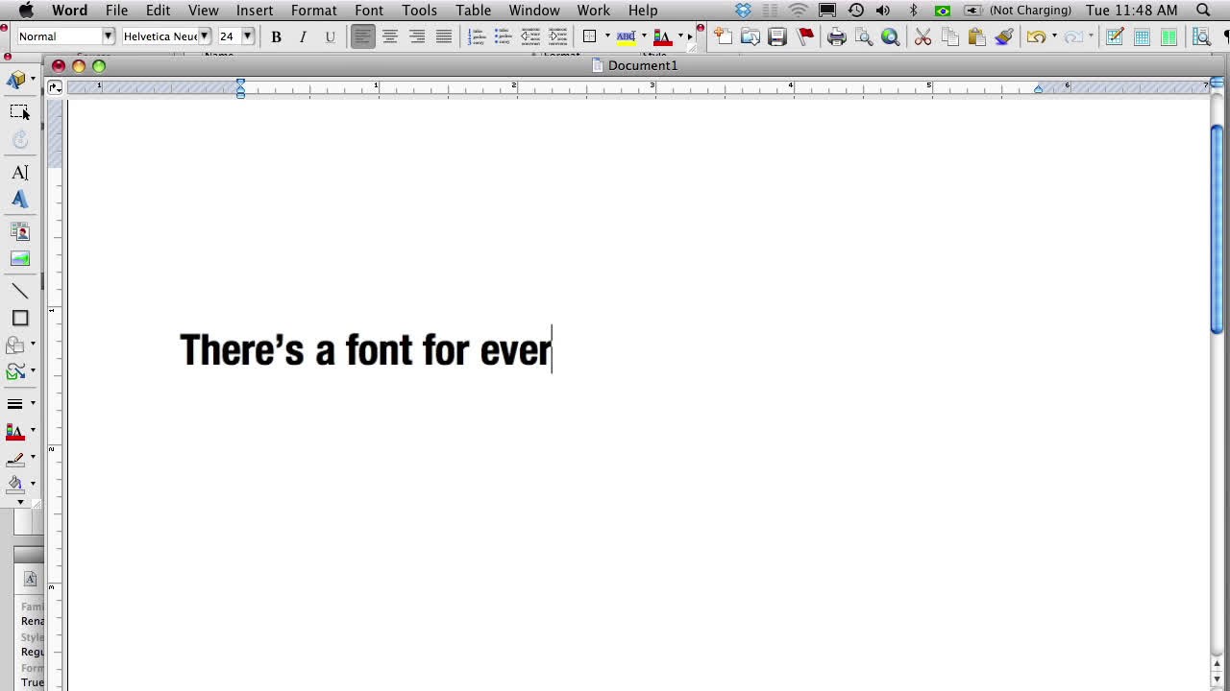Click the vertical scrollbar thumb
Image resolution: width=1230 pixels, height=691 pixels.
[x=1217, y=228]
